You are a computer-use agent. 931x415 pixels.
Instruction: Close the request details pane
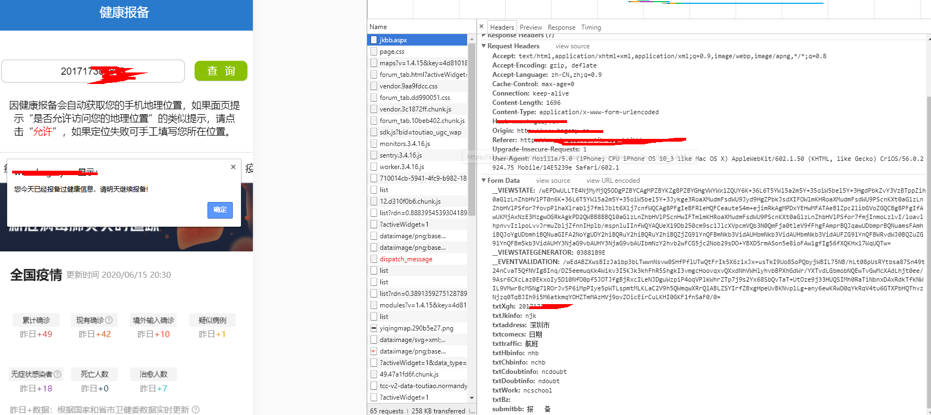481,26
